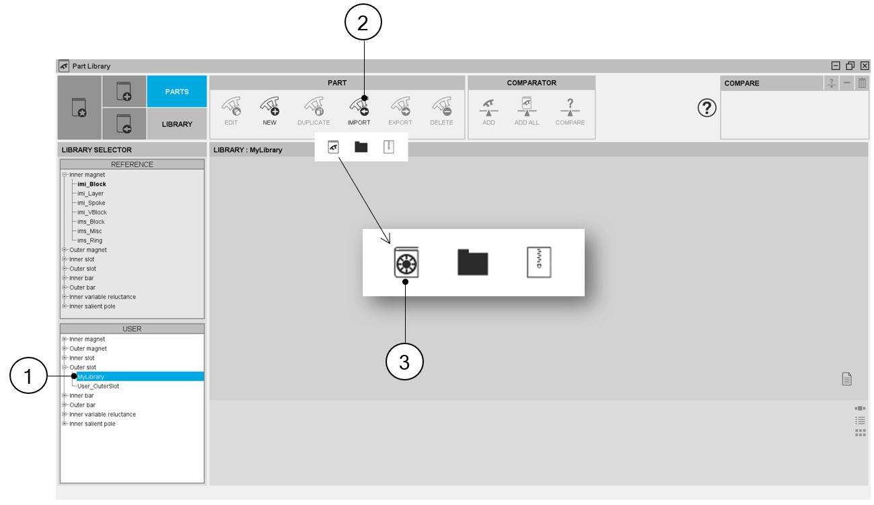Image resolution: width=874 pixels, height=505 pixels.
Task: Click the "LIBRARY : MyLibrary" header
Action: point(248,149)
